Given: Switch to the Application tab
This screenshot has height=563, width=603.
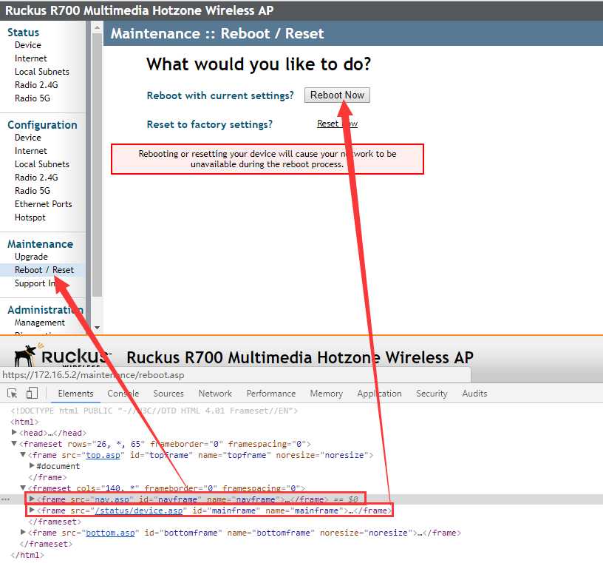Looking at the screenshot, I should (379, 393).
